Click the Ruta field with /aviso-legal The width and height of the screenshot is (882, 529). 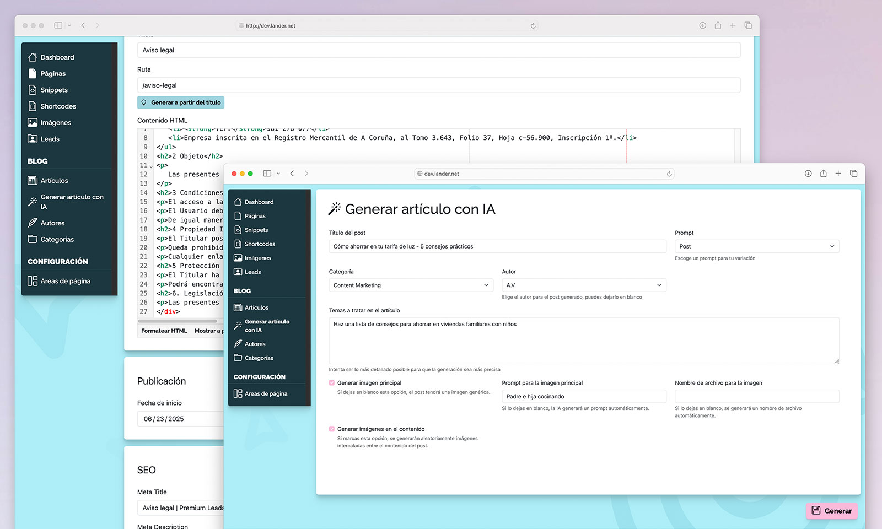coord(438,85)
